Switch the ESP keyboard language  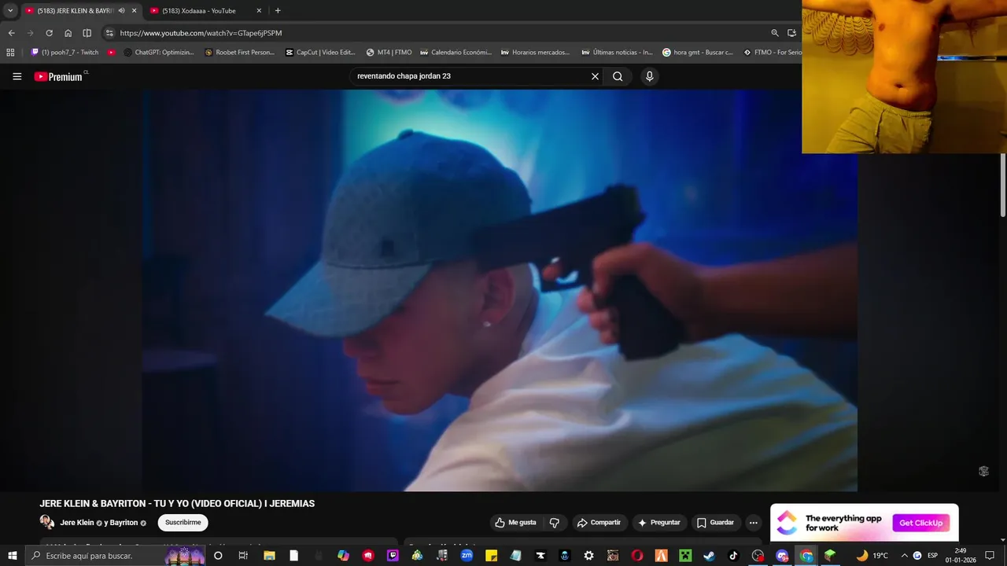[x=932, y=556]
